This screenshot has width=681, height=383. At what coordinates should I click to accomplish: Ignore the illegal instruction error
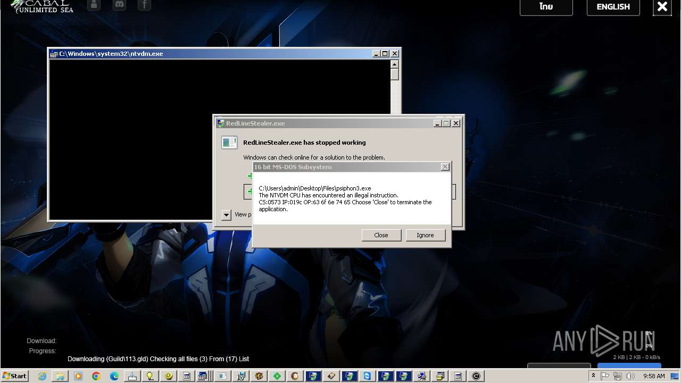(x=425, y=235)
